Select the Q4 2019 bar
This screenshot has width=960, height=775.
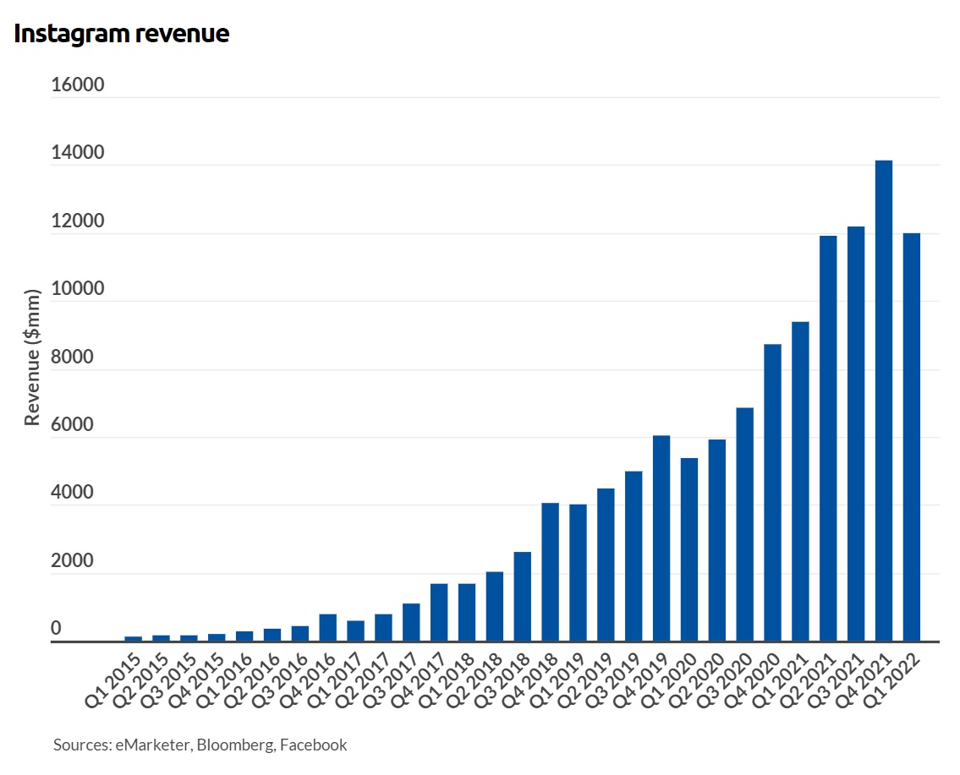[x=661, y=538]
